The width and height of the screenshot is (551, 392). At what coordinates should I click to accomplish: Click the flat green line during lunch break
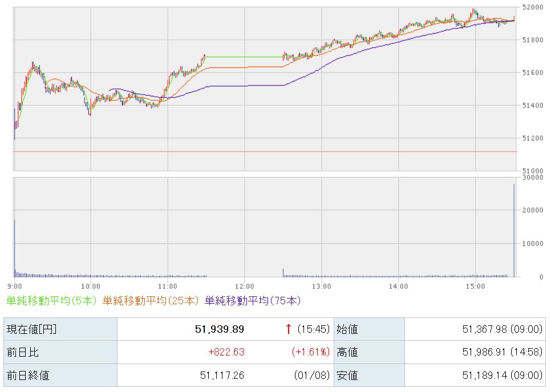tap(244, 56)
